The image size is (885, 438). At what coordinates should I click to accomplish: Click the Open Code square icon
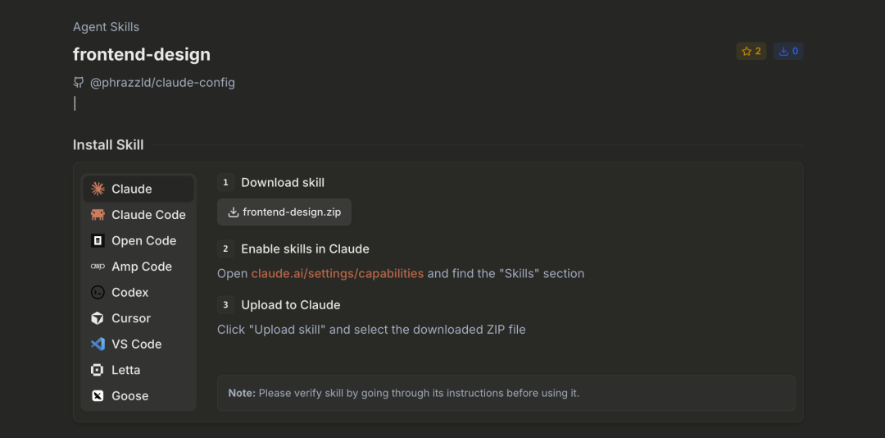[x=98, y=241]
